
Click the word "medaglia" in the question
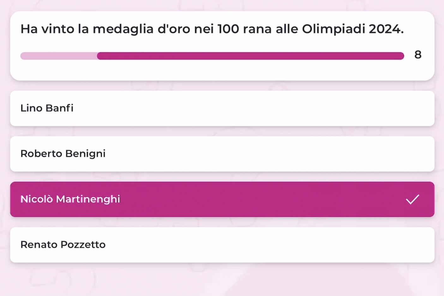(x=123, y=29)
